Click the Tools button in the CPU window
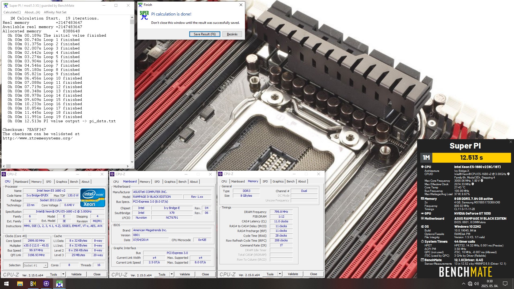Image resolution: width=514 pixels, height=289 pixels. coord(54,274)
